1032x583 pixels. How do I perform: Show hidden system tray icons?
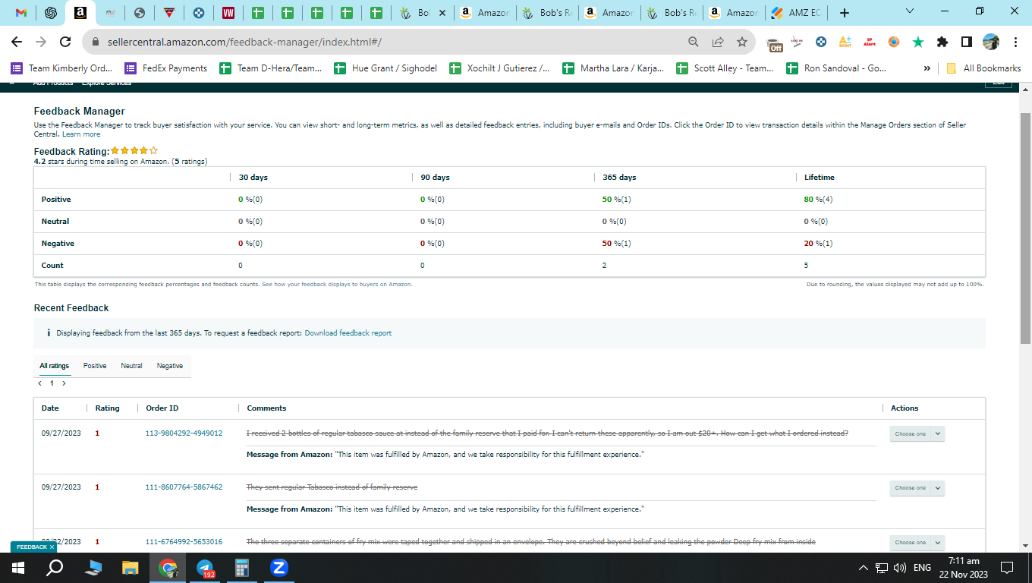(x=863, y=567)
